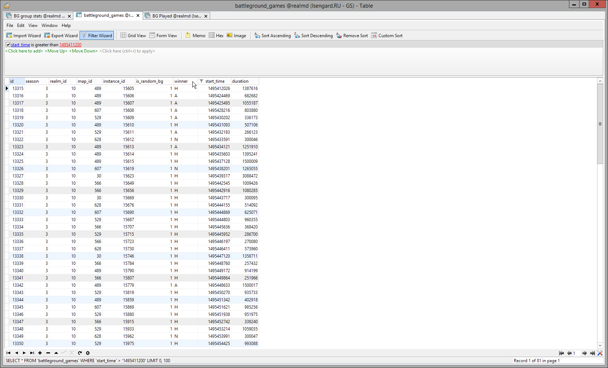Remove the current sort
The height and width of the screenshot is (368, 608).
[x=352, y=35]
